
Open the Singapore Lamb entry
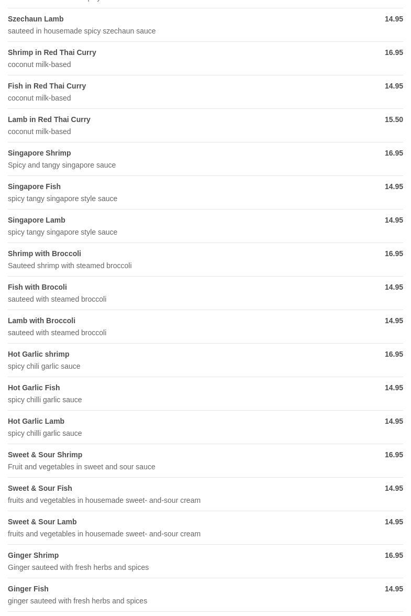[37, 220]
